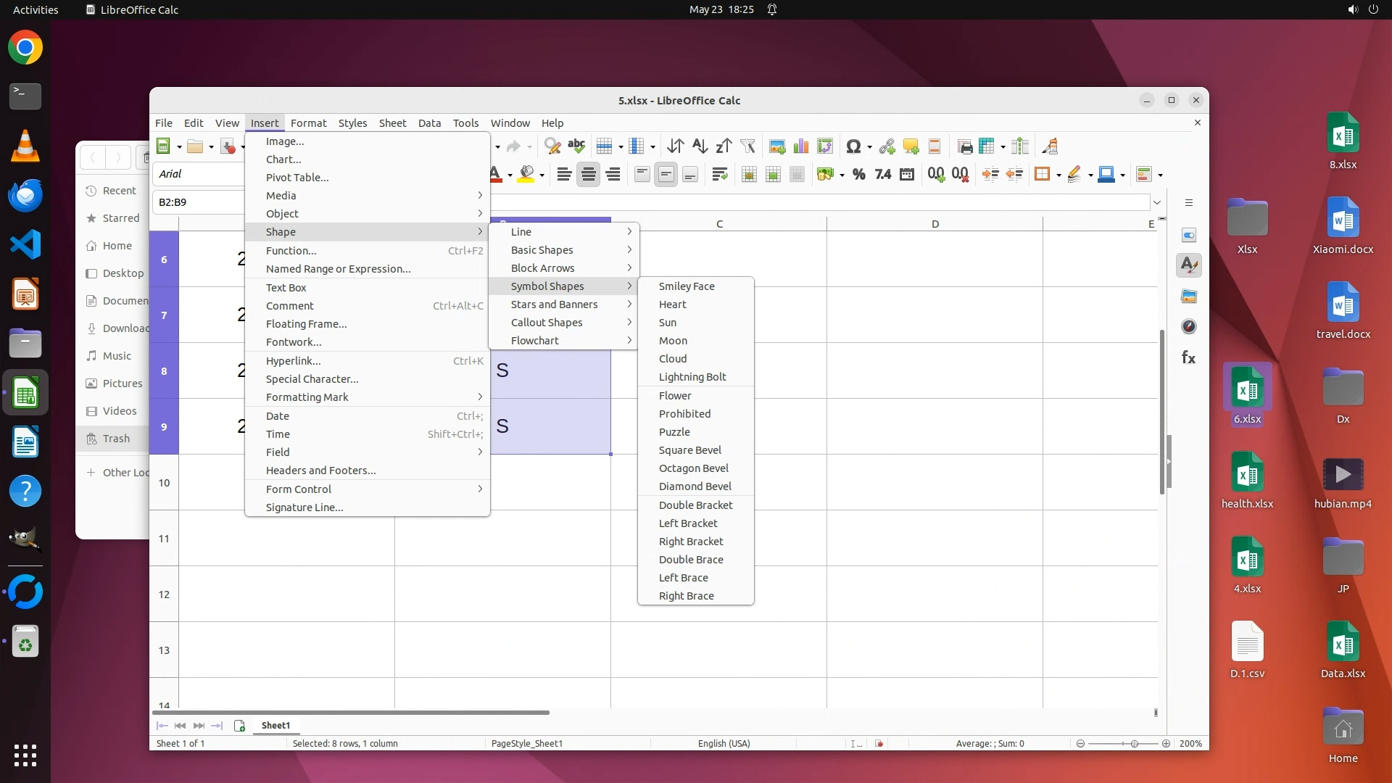Click the Insert Special Character omega icon
This screenshot has height=783, width=1392.
[853, 146]
